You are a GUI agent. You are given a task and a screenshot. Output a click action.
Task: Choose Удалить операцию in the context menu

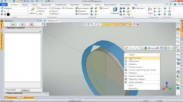(142, 82)
